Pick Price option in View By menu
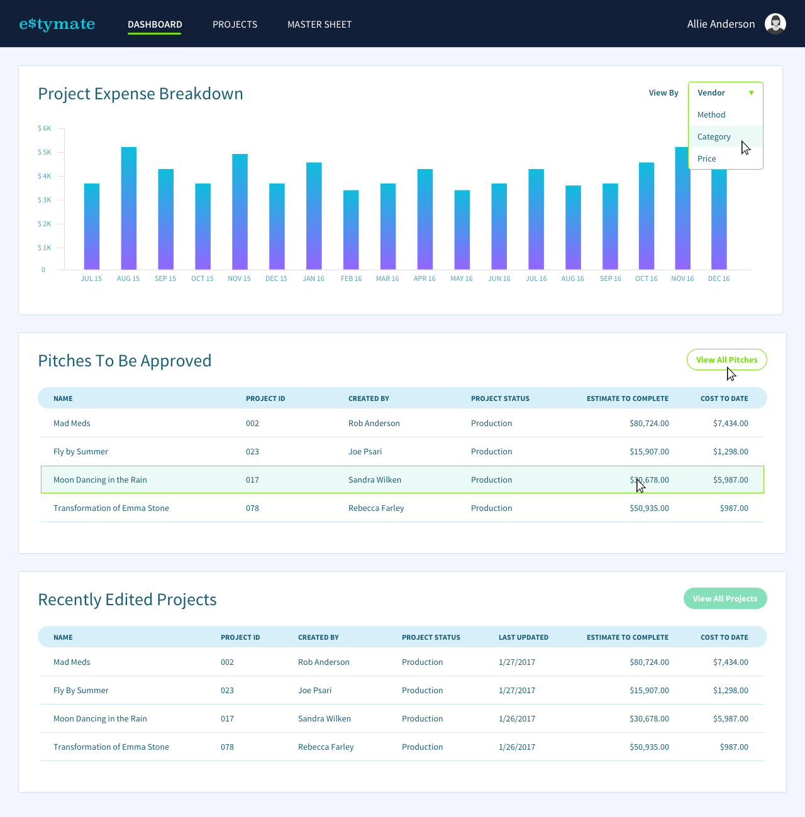 [x=707, y=158]
